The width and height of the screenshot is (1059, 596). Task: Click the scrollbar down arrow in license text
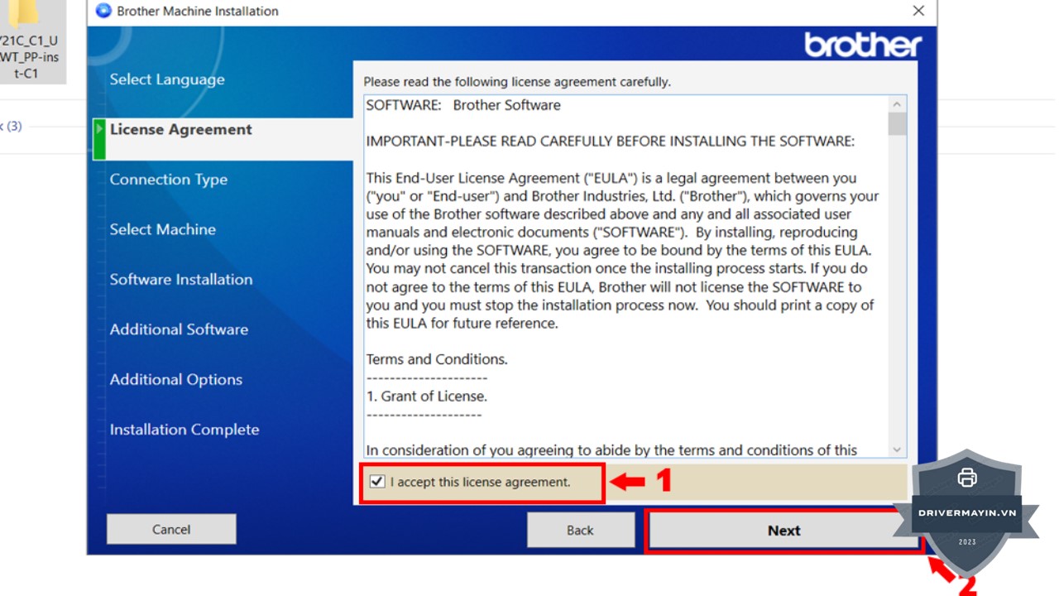897,449
